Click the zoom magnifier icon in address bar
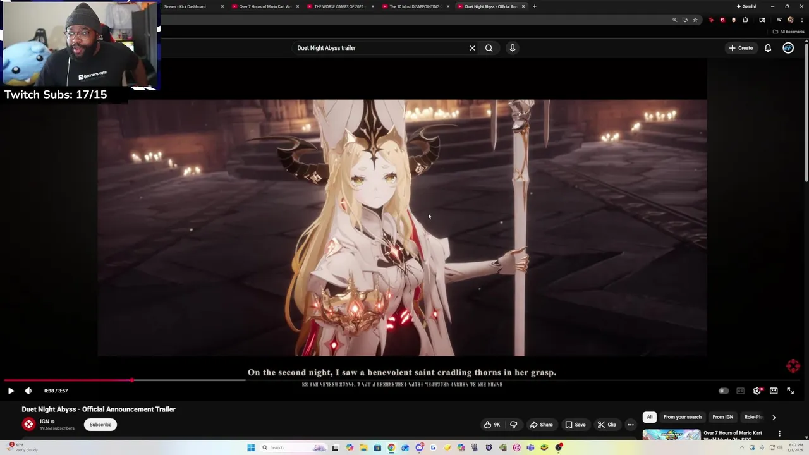 (x=675, y=20)
